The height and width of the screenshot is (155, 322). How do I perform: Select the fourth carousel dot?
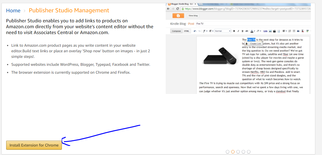pos(243,152)
